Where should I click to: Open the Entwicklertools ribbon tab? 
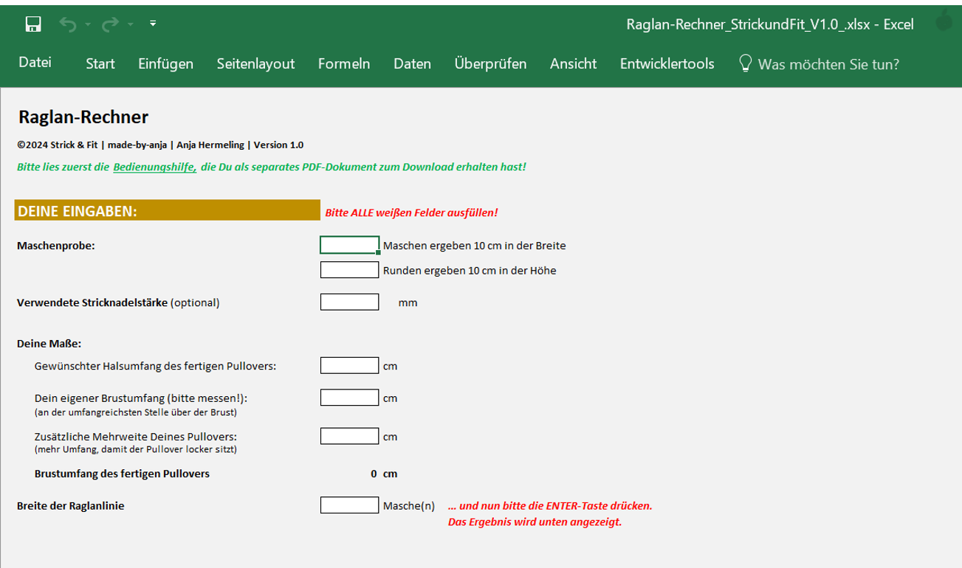[x=667, y=64]
